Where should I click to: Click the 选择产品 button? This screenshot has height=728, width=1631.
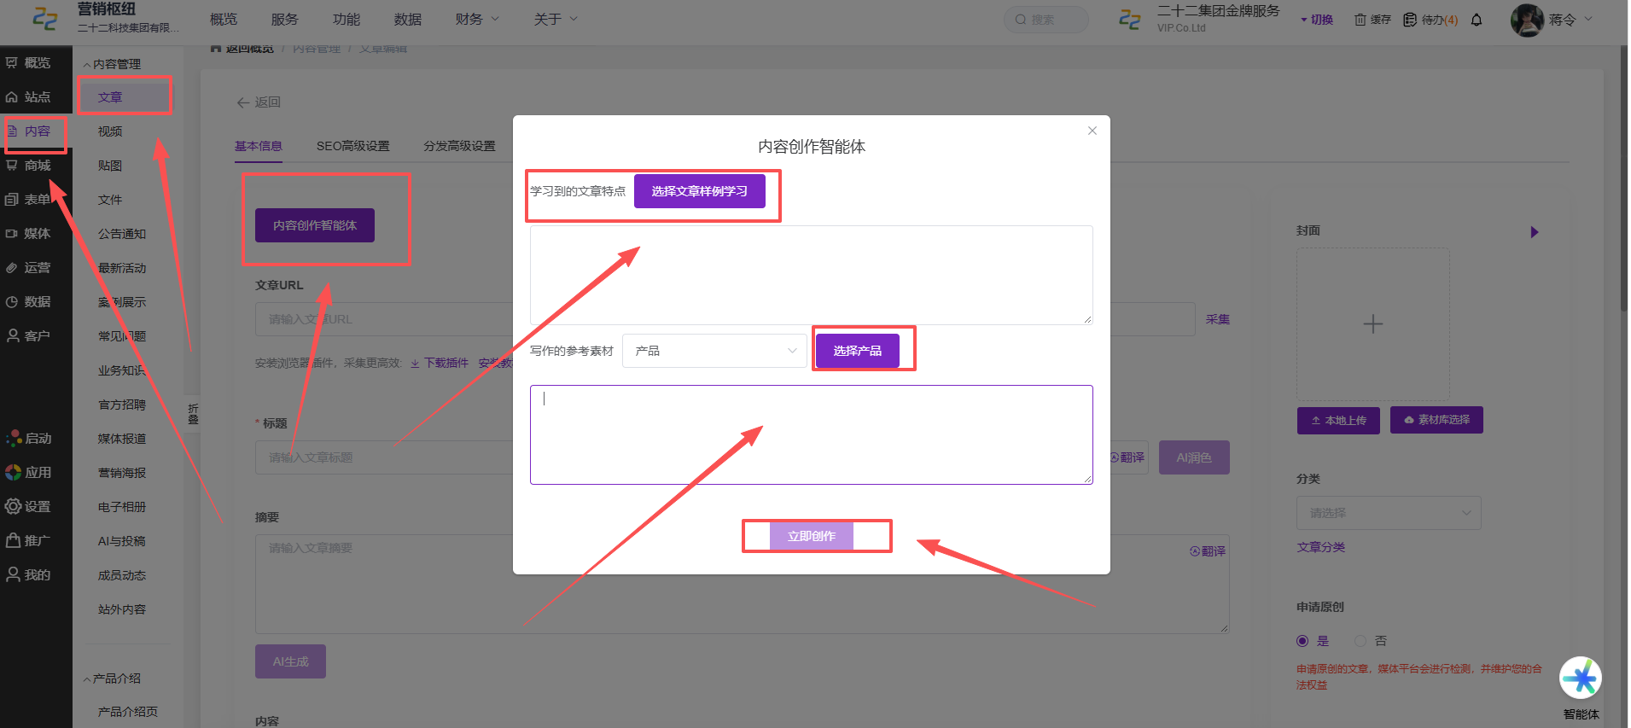pyautogui.click(x=858, y=351)
